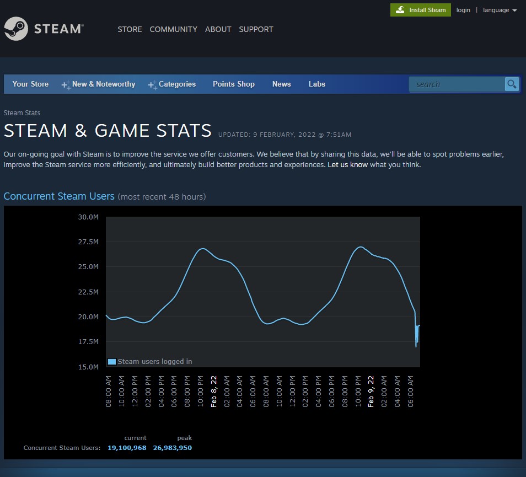Open the News tab
Image resolution: width=526 pixels, height=477 pixels.
(281, 84)
